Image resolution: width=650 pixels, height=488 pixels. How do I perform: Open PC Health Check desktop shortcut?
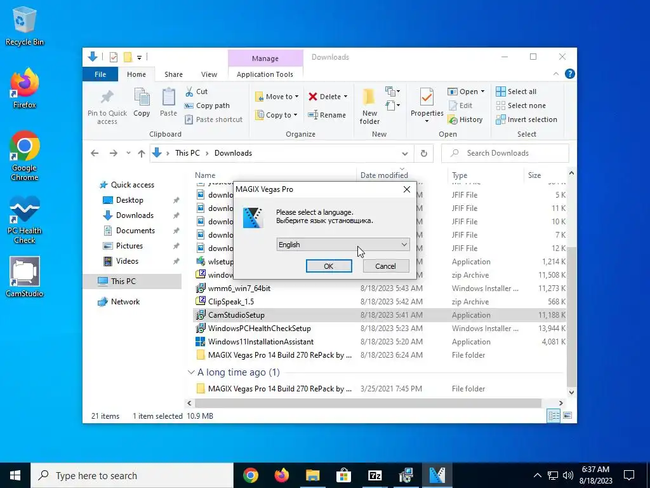[24, 219]
